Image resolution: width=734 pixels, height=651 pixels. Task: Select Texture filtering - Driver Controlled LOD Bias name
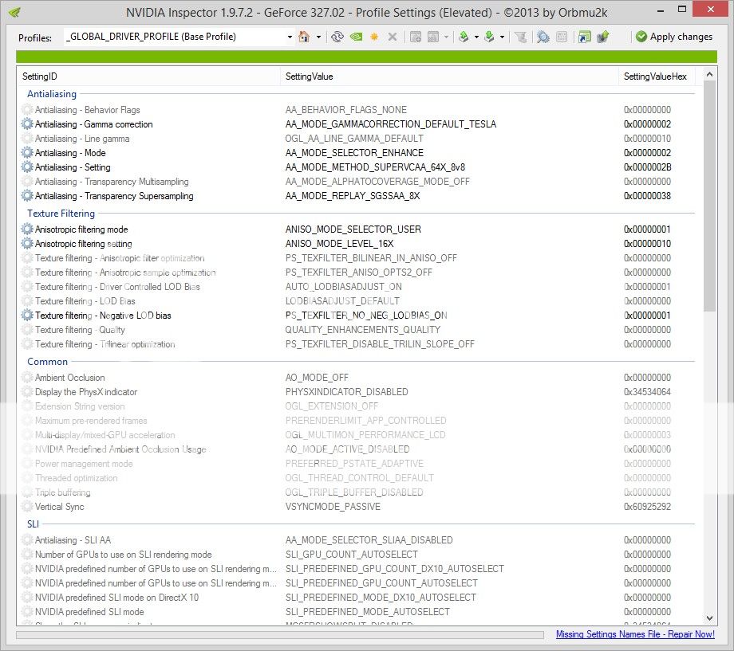117,287
